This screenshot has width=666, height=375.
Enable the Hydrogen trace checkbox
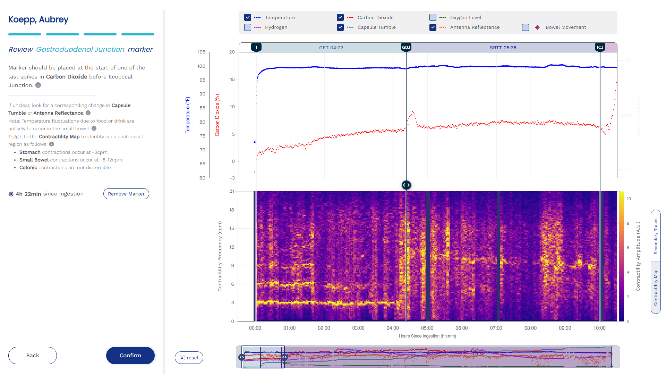click(248, 27)
